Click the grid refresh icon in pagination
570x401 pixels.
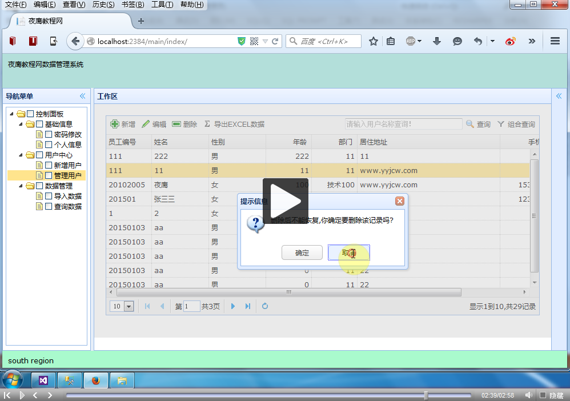(265, 306)
